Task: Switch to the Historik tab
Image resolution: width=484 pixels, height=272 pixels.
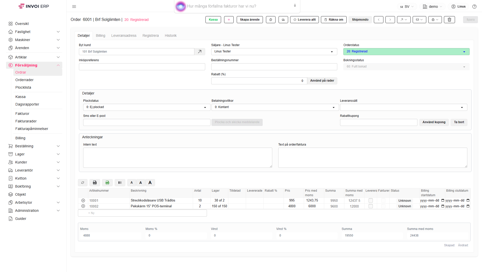Action: 171,36
